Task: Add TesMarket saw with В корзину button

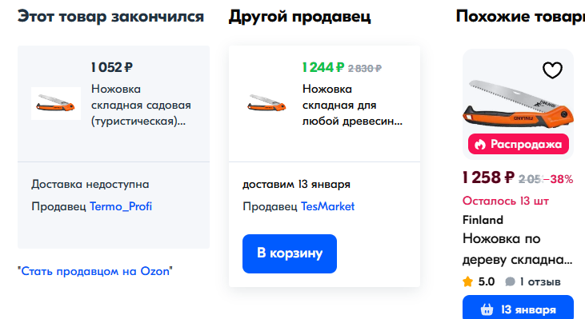Action: coord(290,253)
